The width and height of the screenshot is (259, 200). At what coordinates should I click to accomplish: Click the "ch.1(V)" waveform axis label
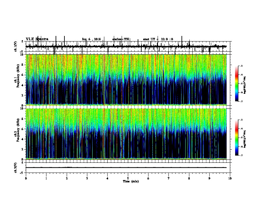point(16,46)
